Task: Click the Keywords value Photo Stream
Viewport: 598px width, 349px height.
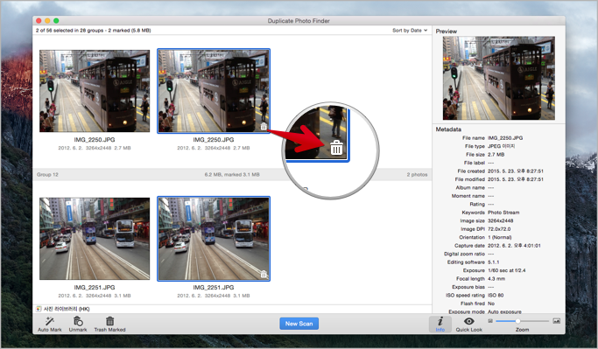Action: pos(503,213)
